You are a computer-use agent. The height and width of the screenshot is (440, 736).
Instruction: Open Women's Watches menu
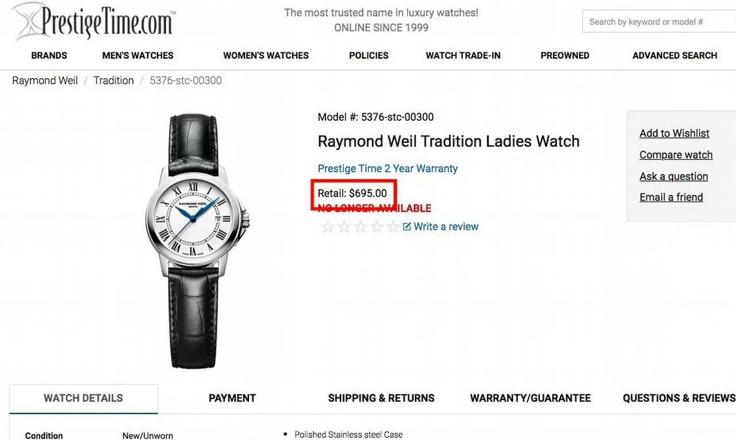pyautogui.click(x=266, y=56)
